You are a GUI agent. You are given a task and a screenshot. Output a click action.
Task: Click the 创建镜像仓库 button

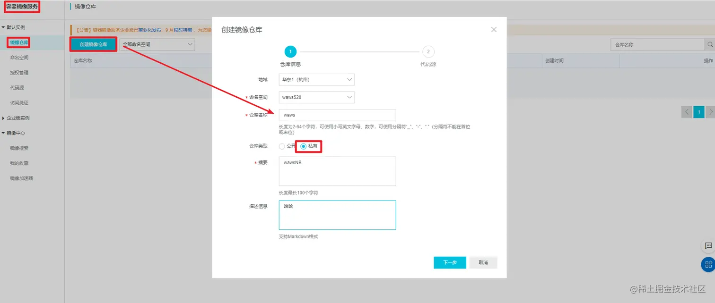click(x=93, y=44)
